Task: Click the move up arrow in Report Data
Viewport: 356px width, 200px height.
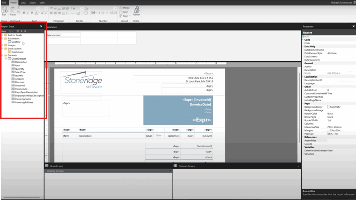Action: coord(21,31)
